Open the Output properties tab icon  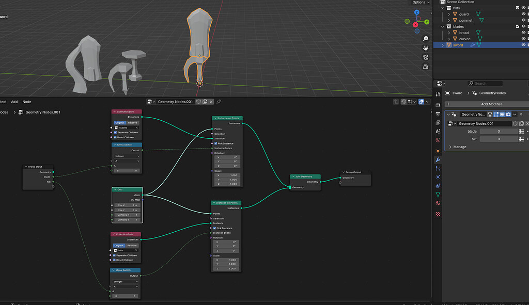tap(438, 114)
